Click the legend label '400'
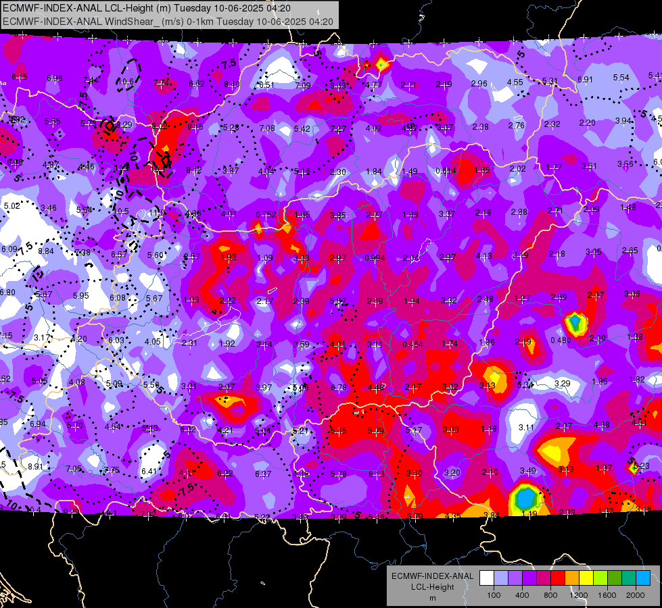The image size is (662, 608). (x=522, y=595)
